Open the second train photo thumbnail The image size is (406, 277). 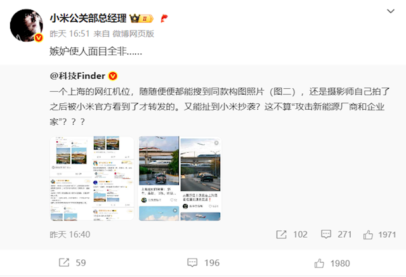[x=180, y=179]
